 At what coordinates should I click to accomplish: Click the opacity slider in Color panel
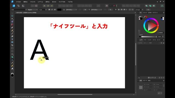pos(149,37)
